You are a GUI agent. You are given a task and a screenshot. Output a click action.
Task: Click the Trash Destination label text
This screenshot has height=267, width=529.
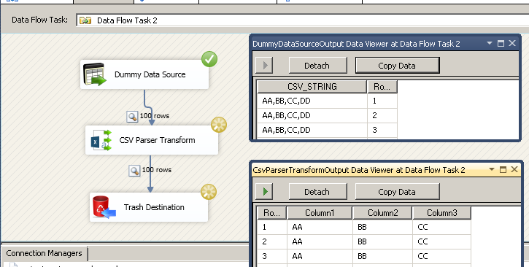click(x=154, y=207)
